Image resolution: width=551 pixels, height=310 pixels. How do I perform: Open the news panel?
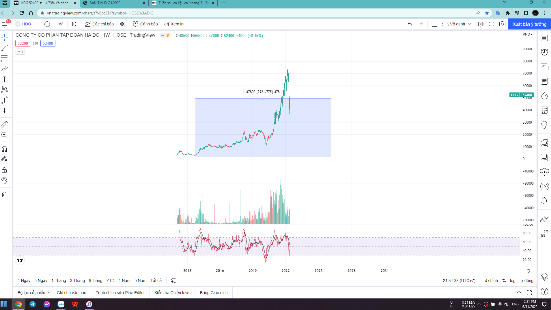click(x=544, y=67)
